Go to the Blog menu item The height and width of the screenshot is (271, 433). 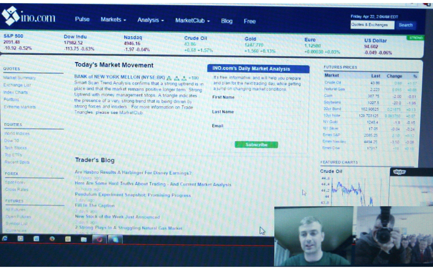point(227,21)
